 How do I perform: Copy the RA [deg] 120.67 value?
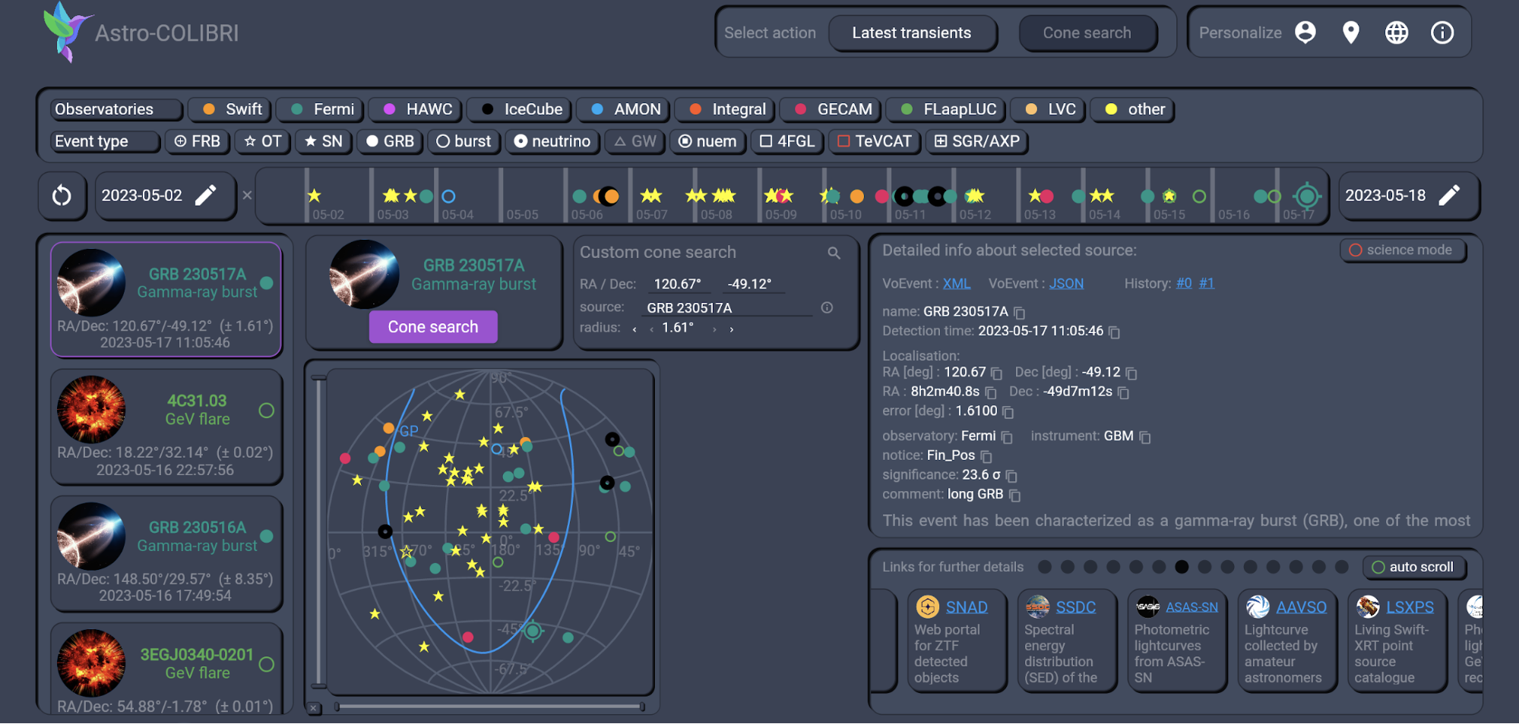click(x=996, y=373)
